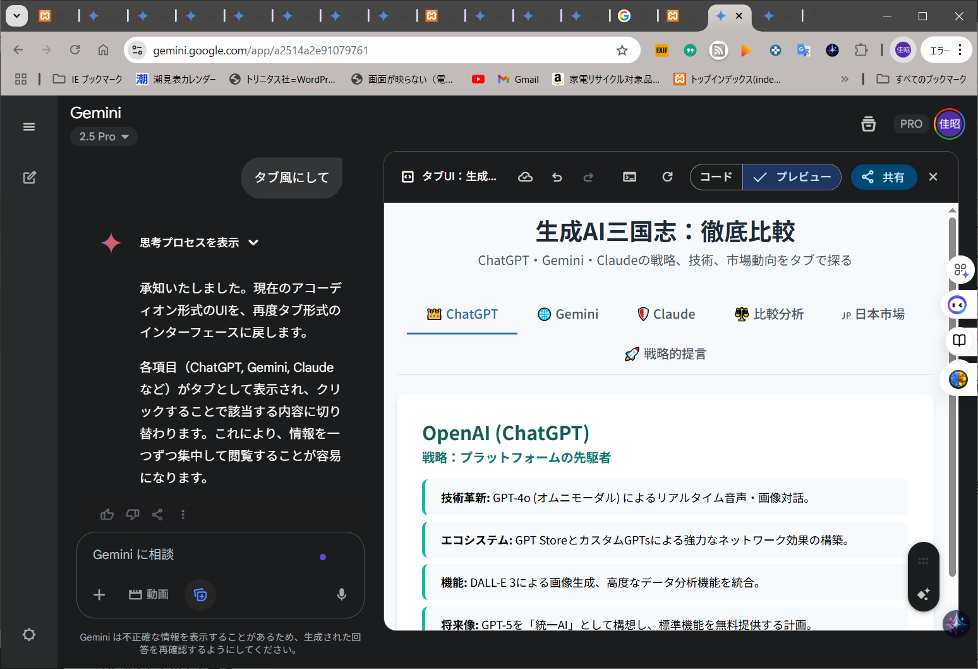Viewport: 978px width, 669px height.
Task: Switch the canvas to コード view
Action: (x=716, y=177)
